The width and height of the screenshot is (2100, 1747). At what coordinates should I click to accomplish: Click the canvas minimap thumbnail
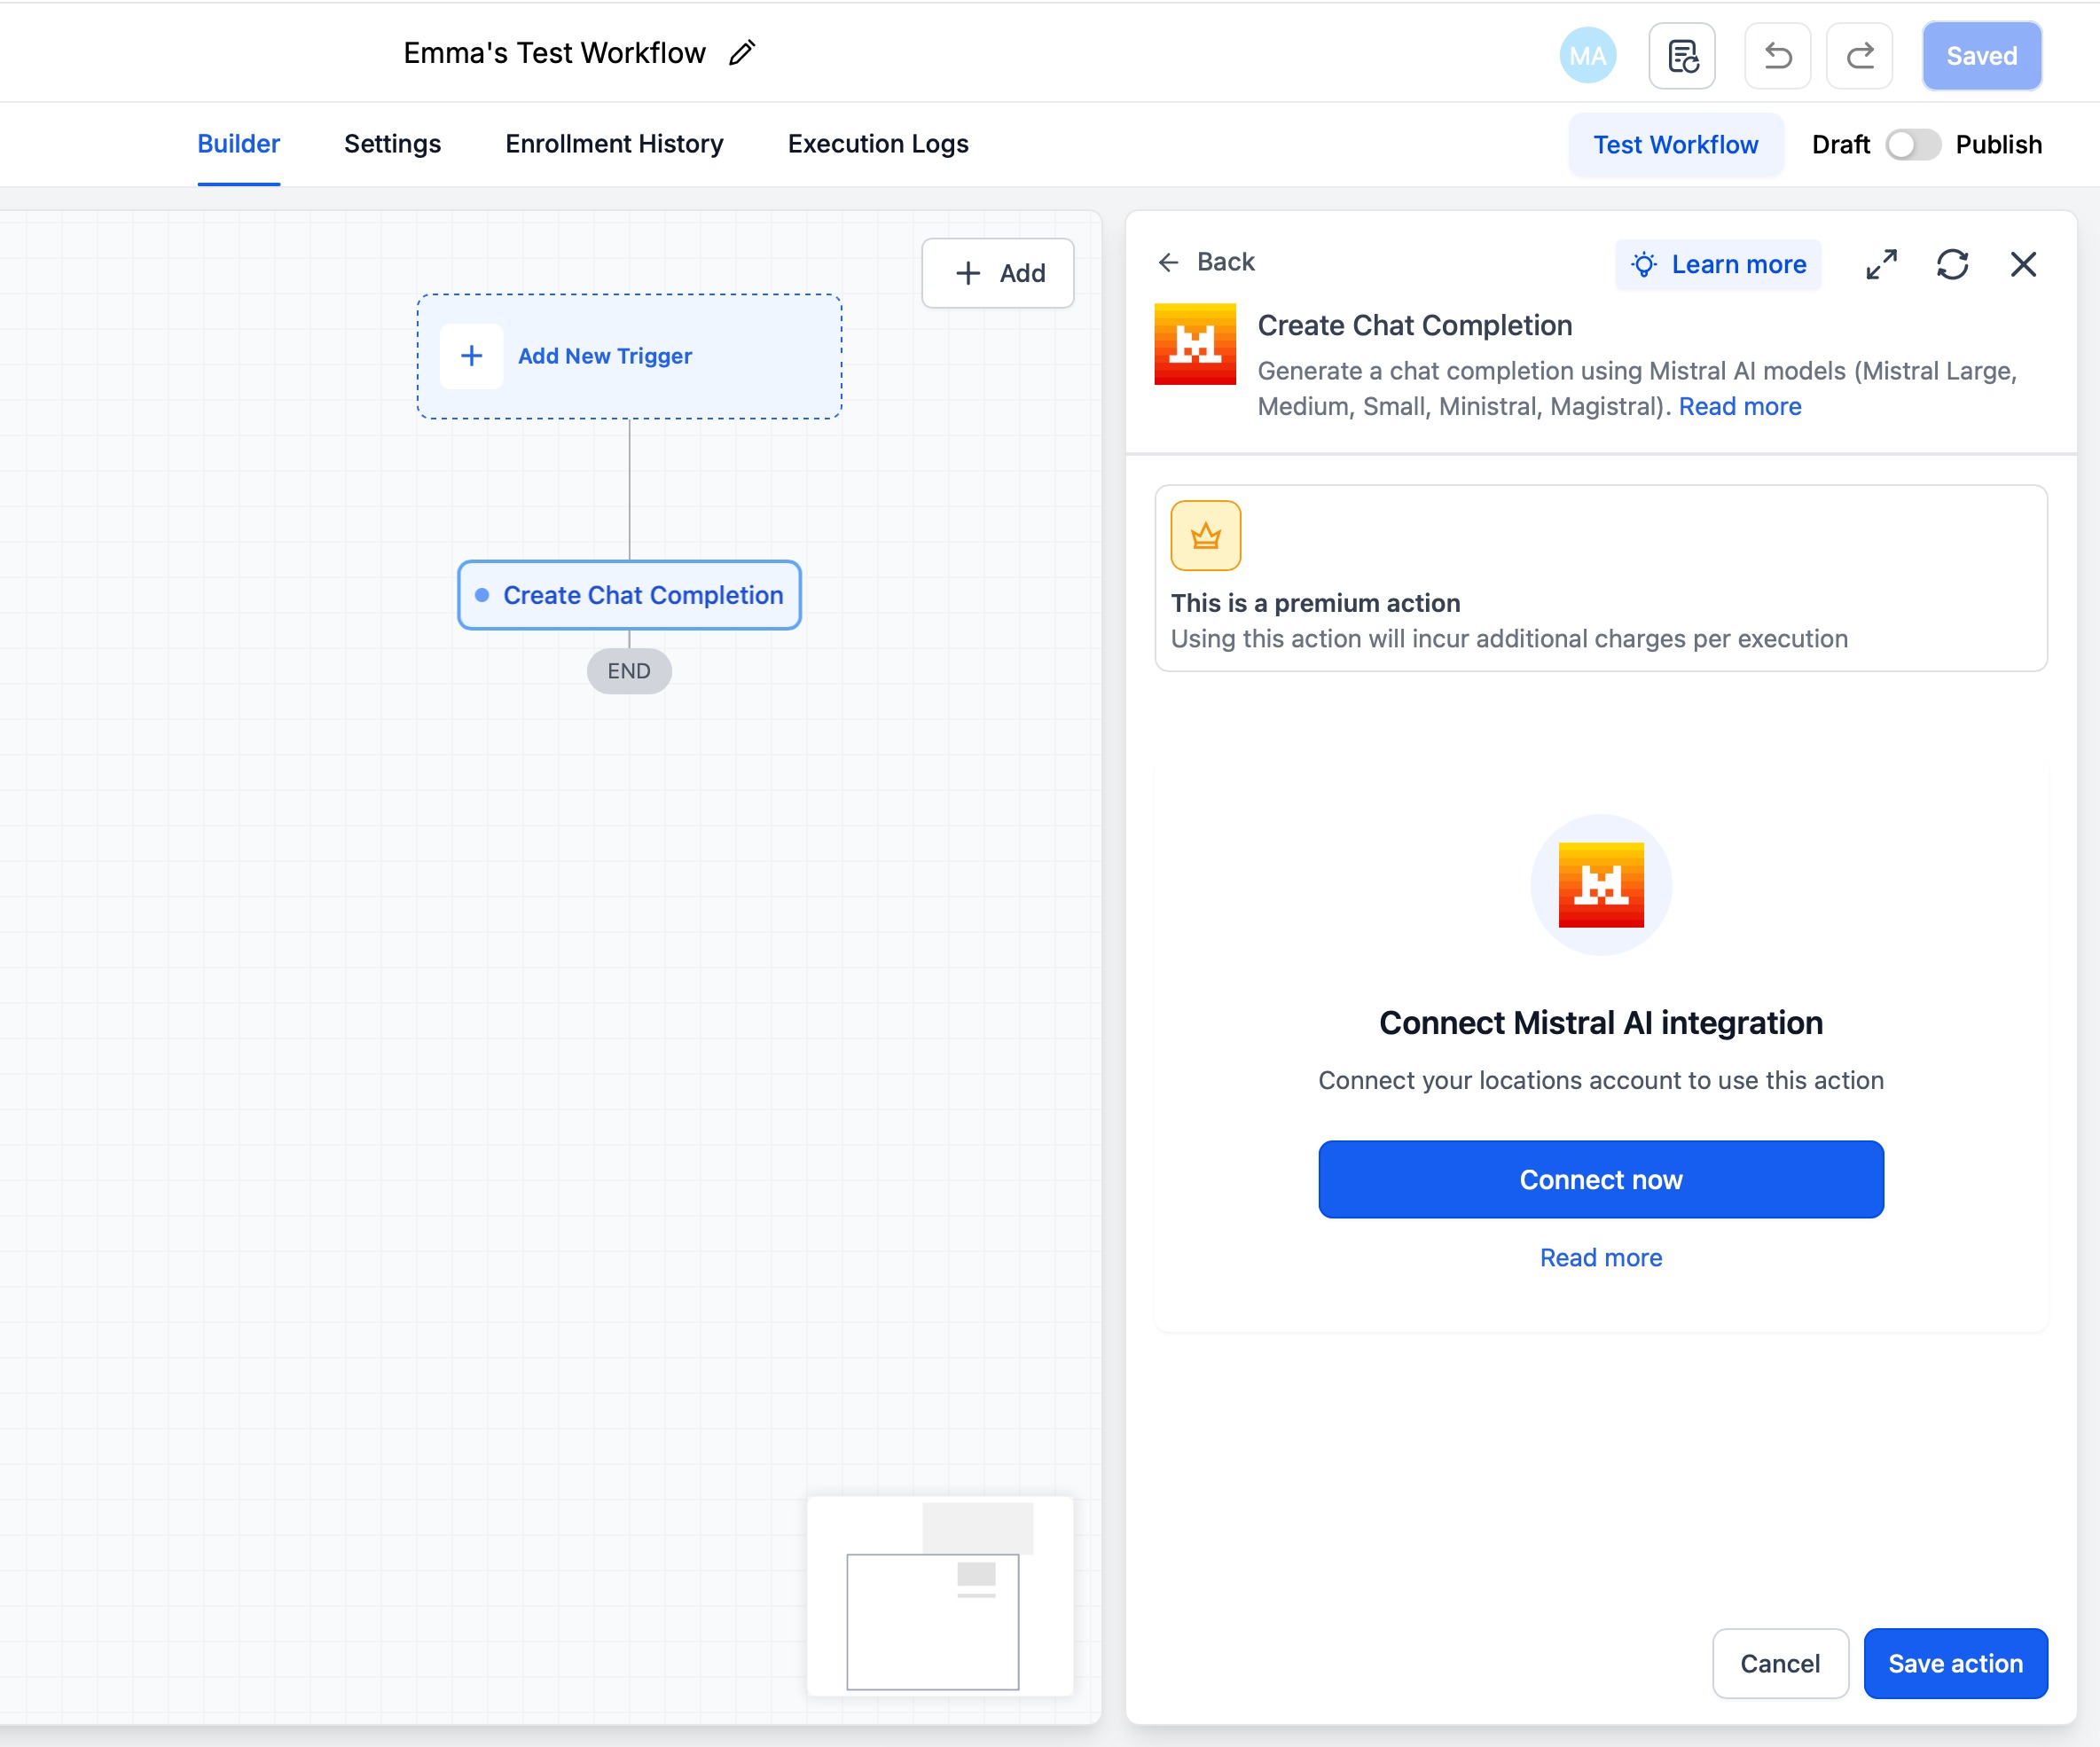pyautogui.click(x=940, y=1596)
